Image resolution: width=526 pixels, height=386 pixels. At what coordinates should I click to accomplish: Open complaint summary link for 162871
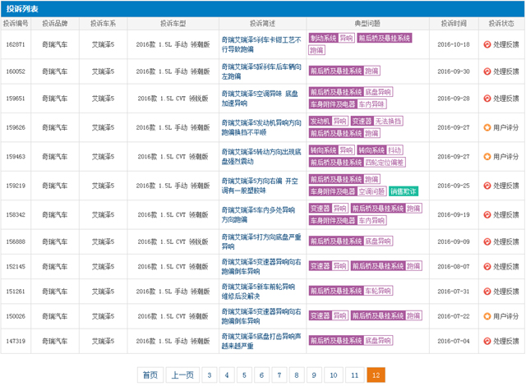click(261, 44)
